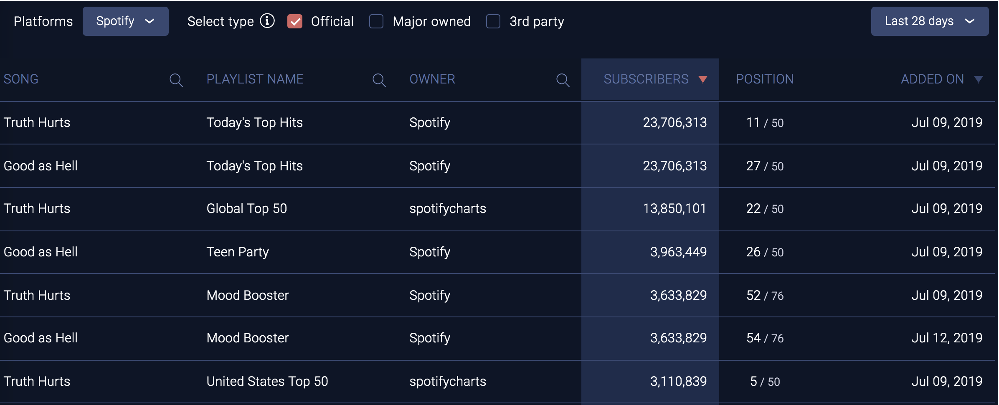Viewport: 999px width, 405px height.
Task: Click spotifycharts owner in United States Top 50 row
Action: (x=448, y=381)
